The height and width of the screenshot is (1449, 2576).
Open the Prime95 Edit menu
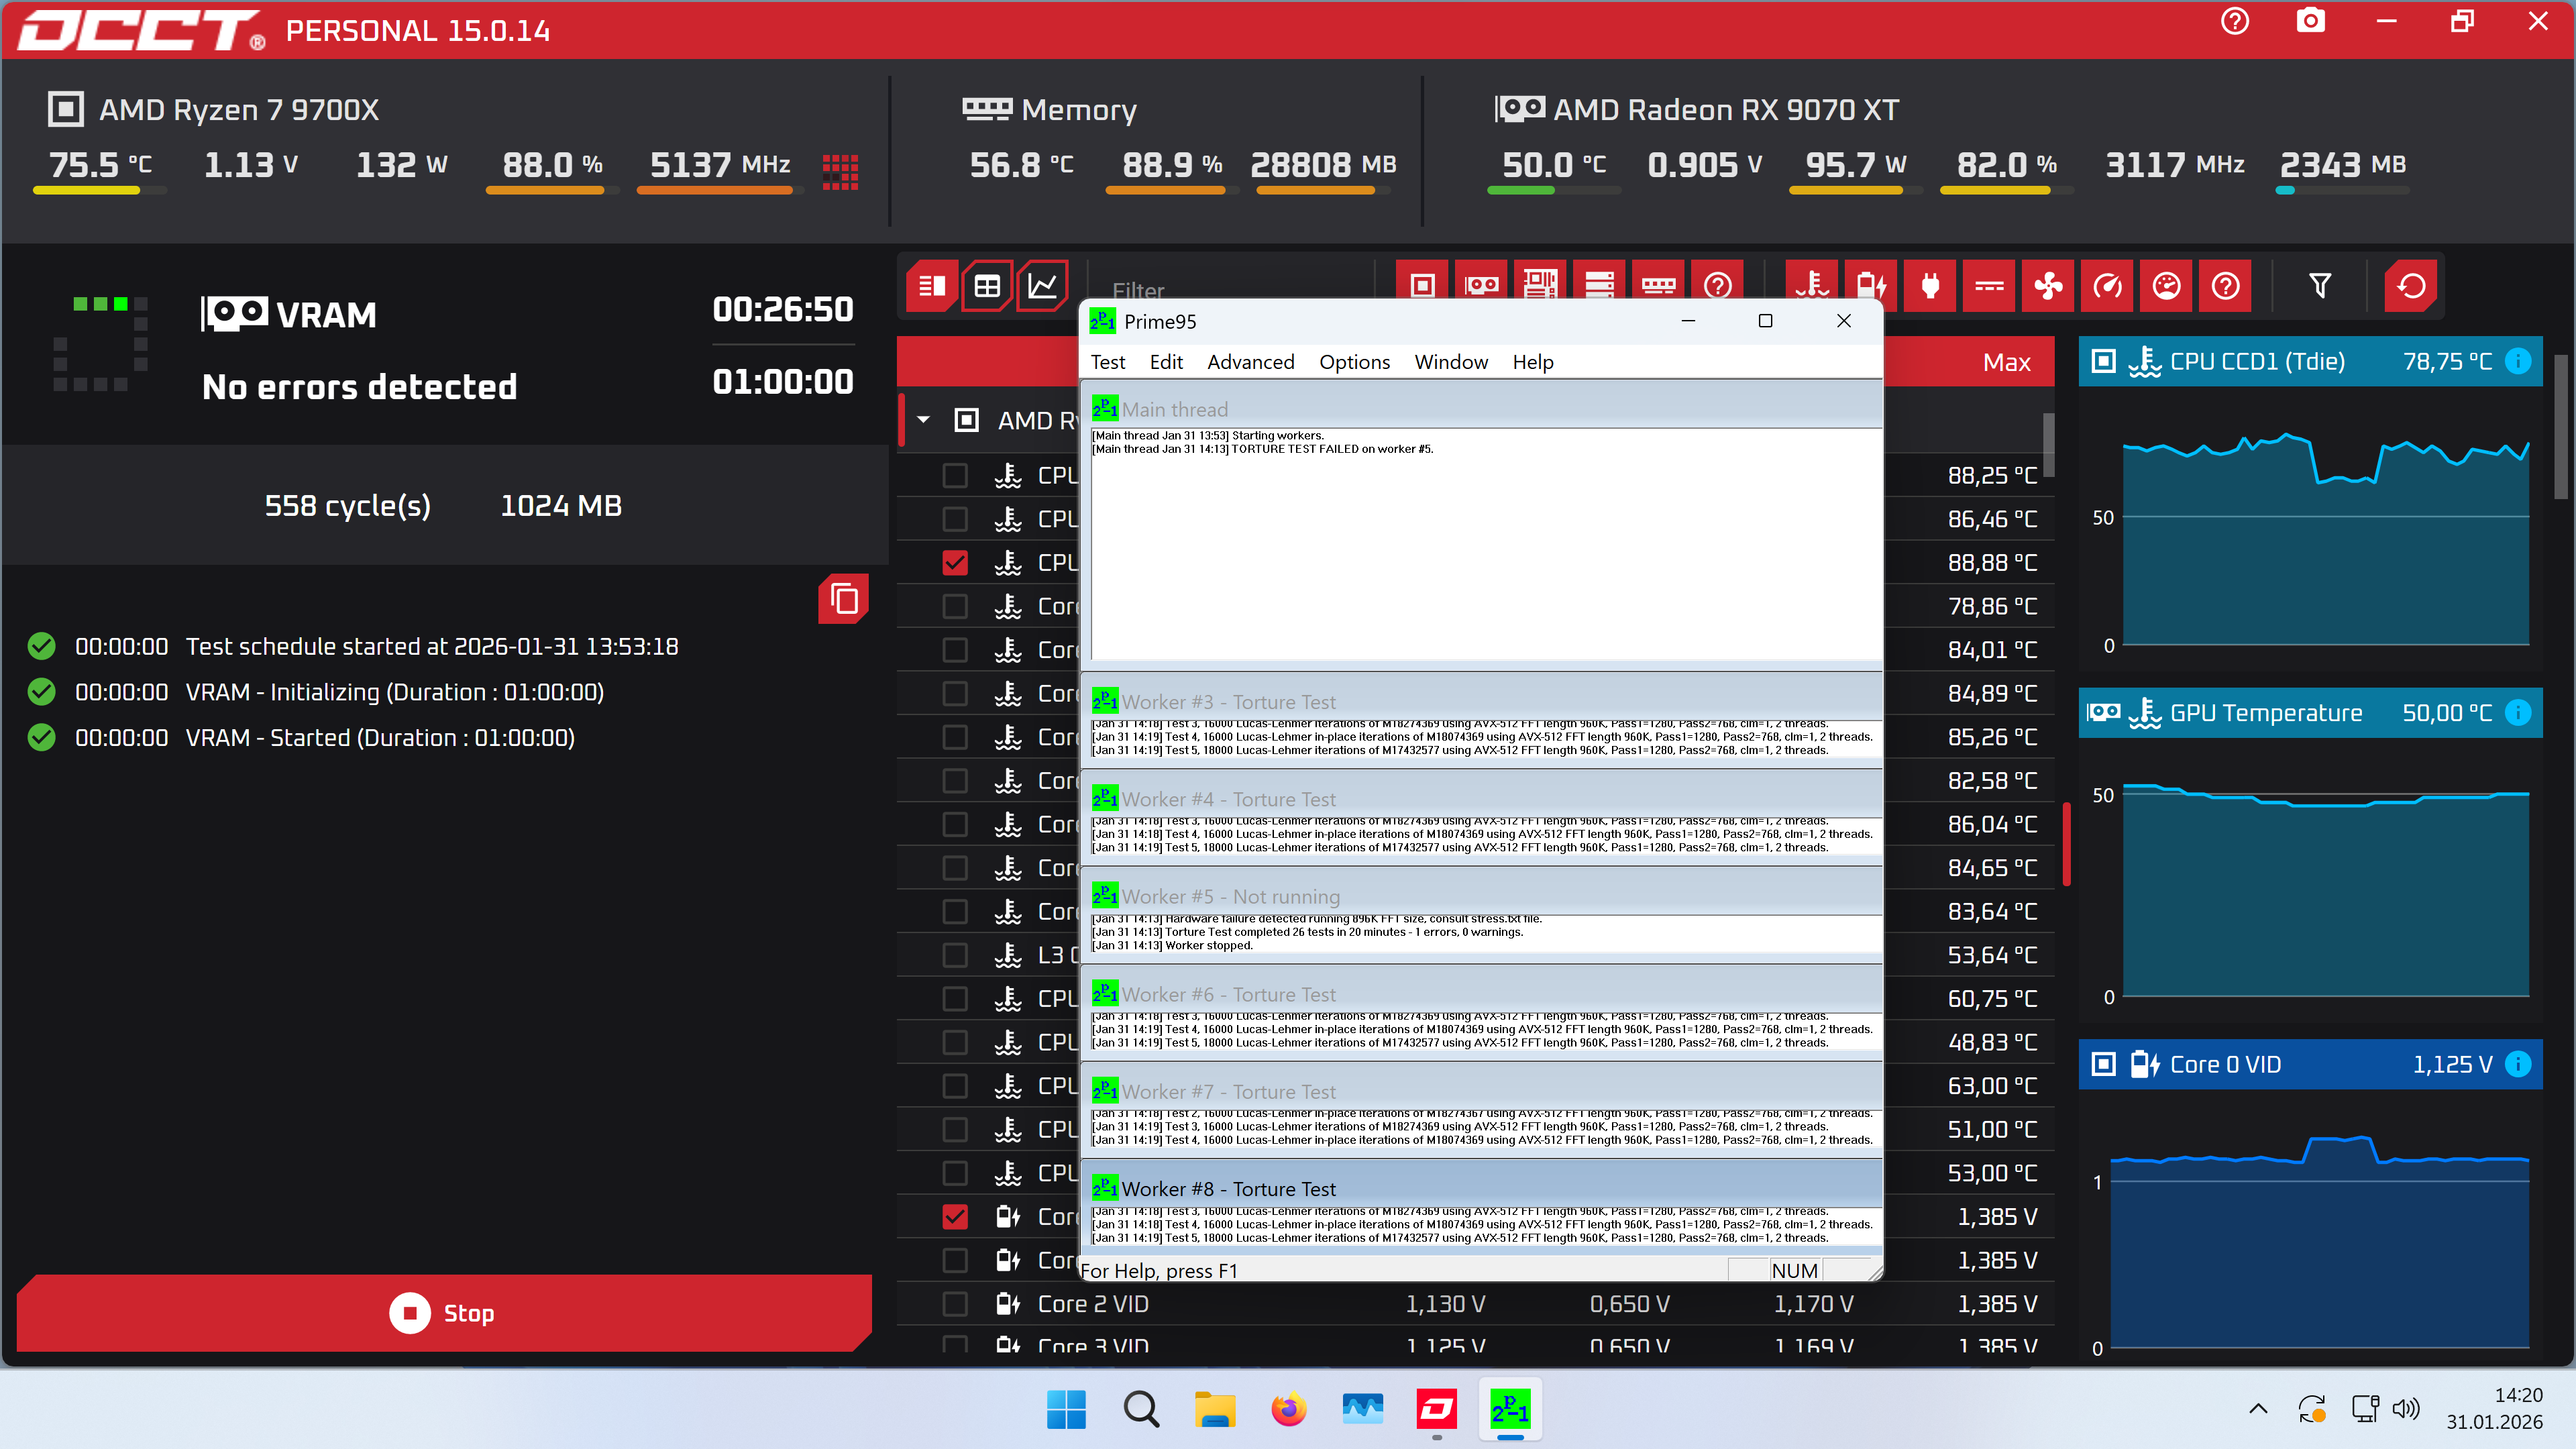tap(1166, 362)
